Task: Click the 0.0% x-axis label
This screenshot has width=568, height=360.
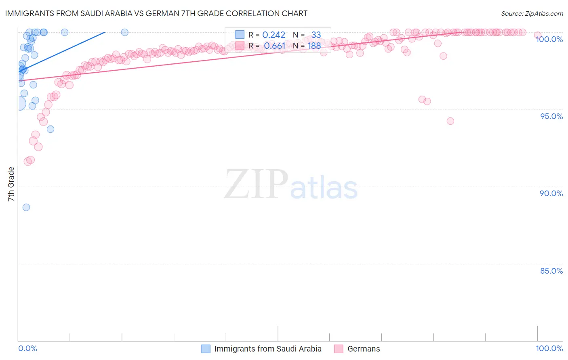Action: (x=27, y=348)
